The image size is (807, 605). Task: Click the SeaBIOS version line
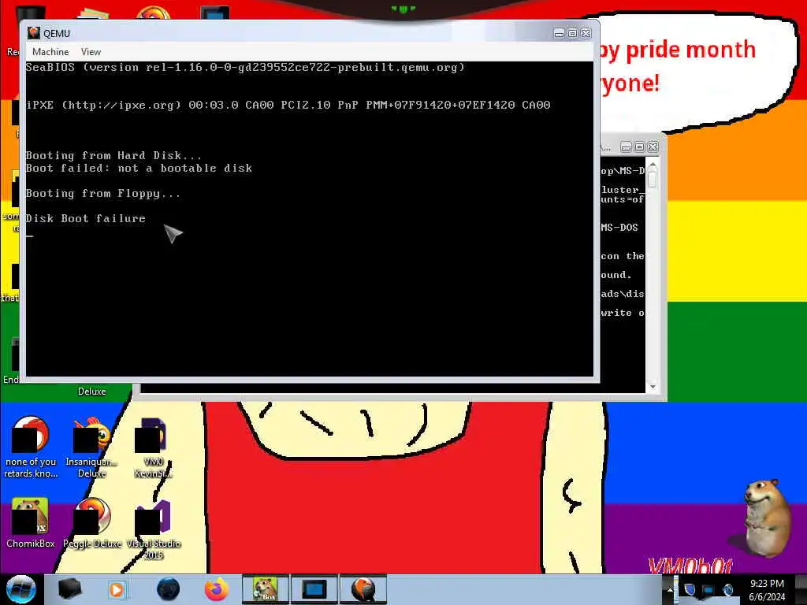pos(245,68)
